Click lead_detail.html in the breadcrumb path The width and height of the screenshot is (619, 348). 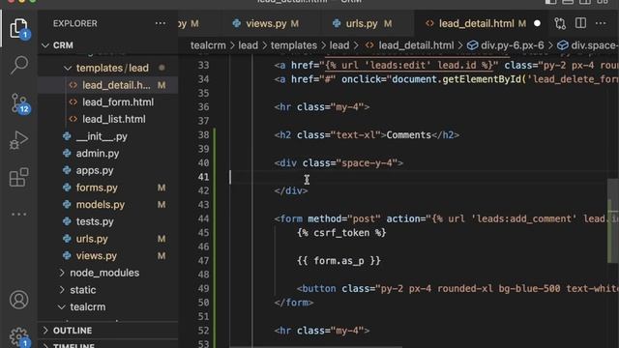416,45
